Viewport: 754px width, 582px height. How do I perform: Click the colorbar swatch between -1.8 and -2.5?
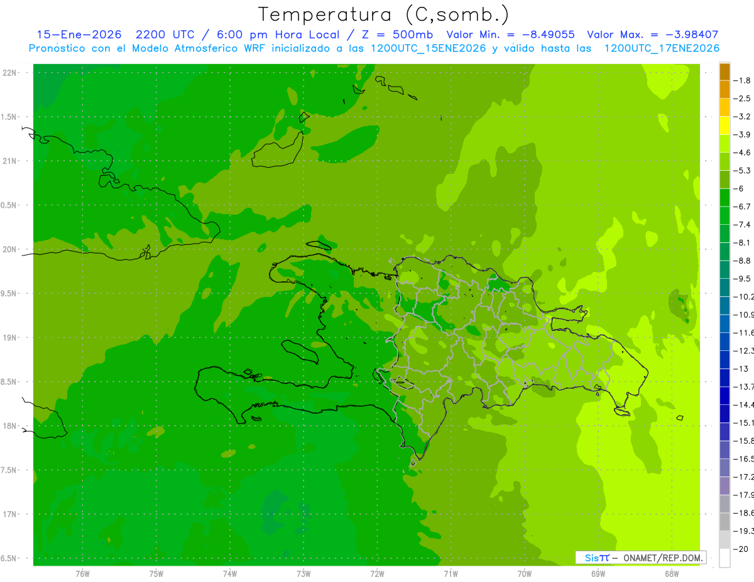[x=724, y=89]
